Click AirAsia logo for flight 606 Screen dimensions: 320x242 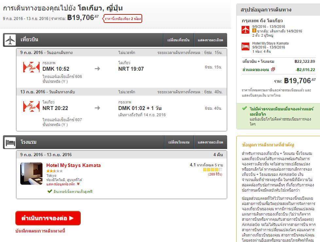click(x=31, y=67)
